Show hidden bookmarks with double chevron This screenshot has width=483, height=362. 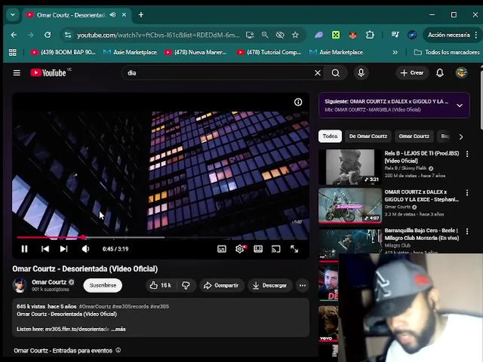pos(395,52)
